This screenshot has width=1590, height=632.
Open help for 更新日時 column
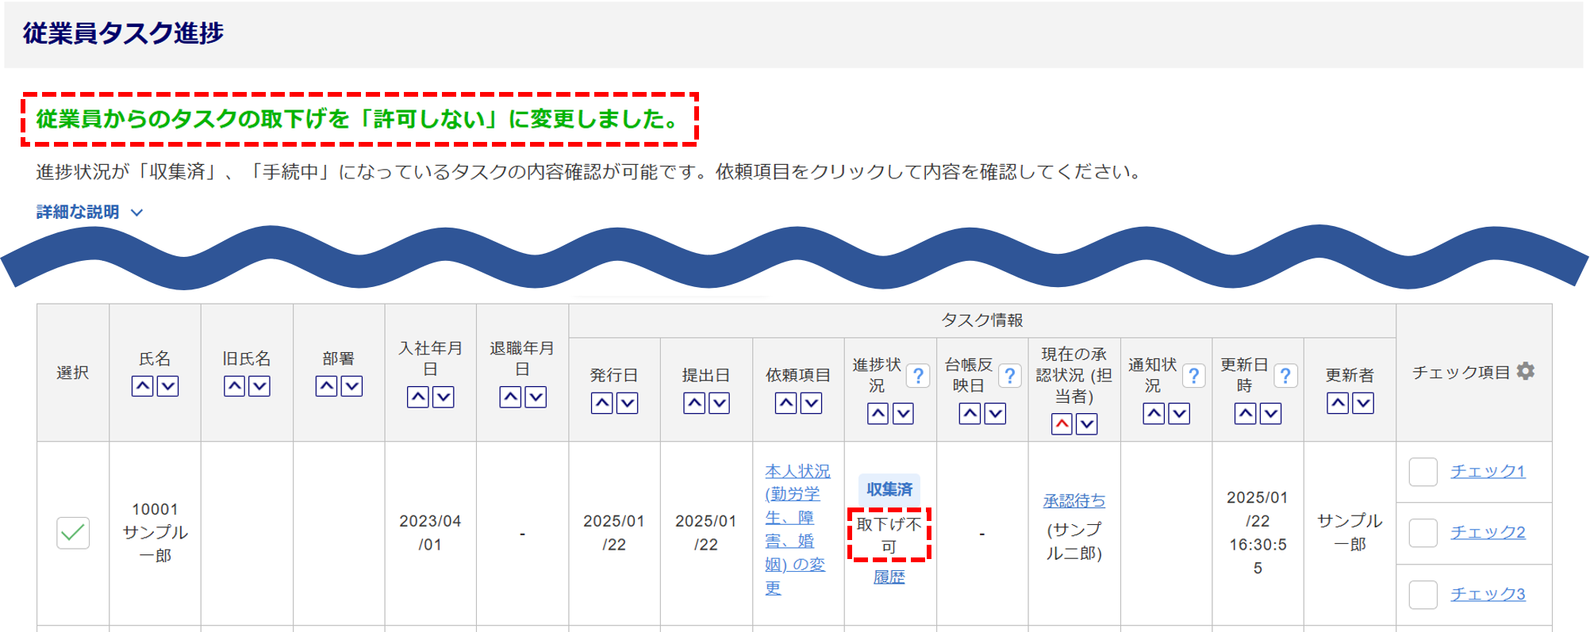point(1285,375)
